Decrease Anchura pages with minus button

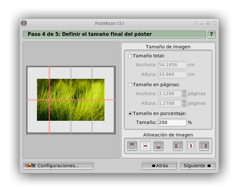[184, 96]
